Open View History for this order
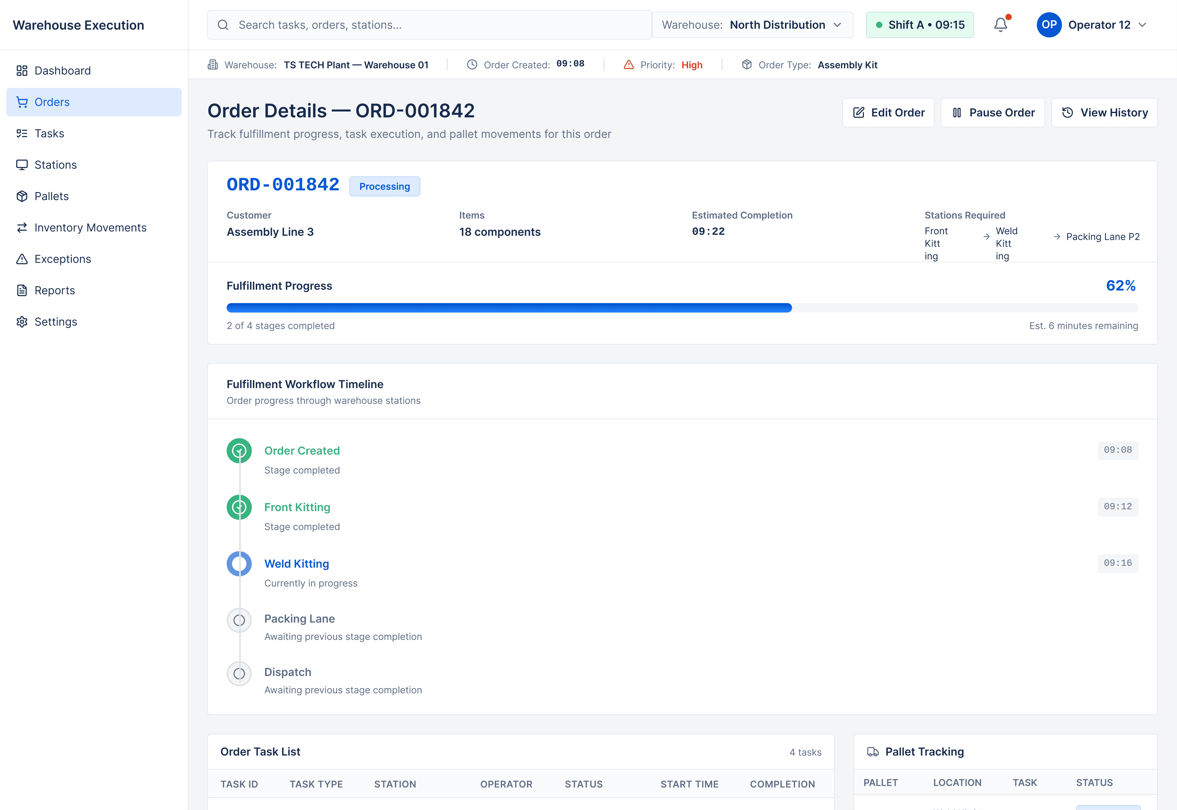This screenshot has height=810, width=1177. click(x=1105, y=112)
